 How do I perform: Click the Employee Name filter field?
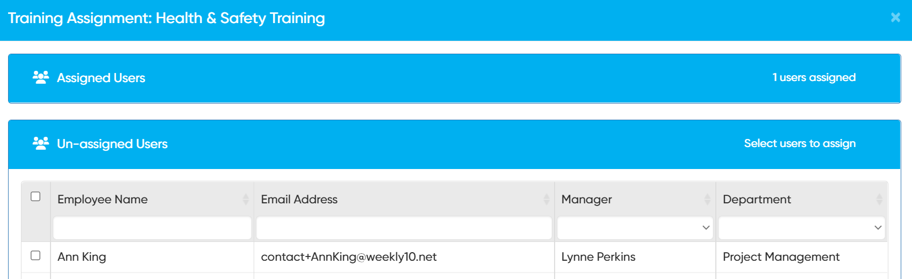152,228
